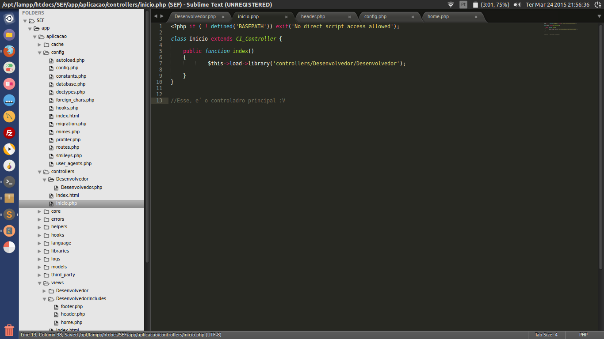Launch Firefox from the dock
The width and height of the screenshot is (604, 339).
(x=9, y=51)
